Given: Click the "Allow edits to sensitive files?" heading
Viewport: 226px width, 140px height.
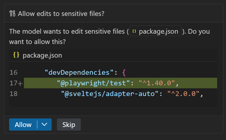Looking at the screenshot, I should click(x=61, y=14).
